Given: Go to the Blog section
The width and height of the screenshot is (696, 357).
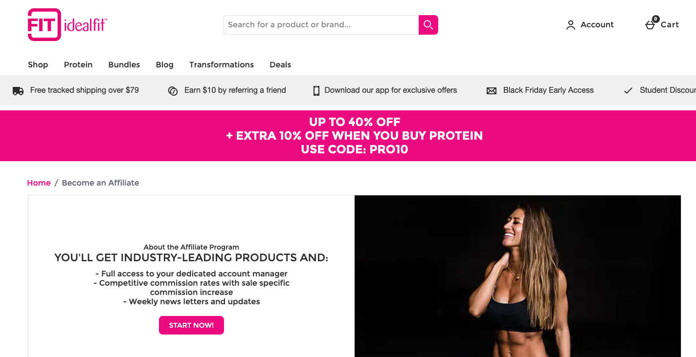Looking at the screenshot, I should tap(165, 64).
